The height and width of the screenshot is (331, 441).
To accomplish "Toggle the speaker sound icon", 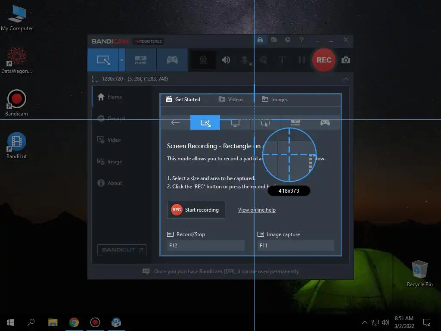I will click(226, 60).
